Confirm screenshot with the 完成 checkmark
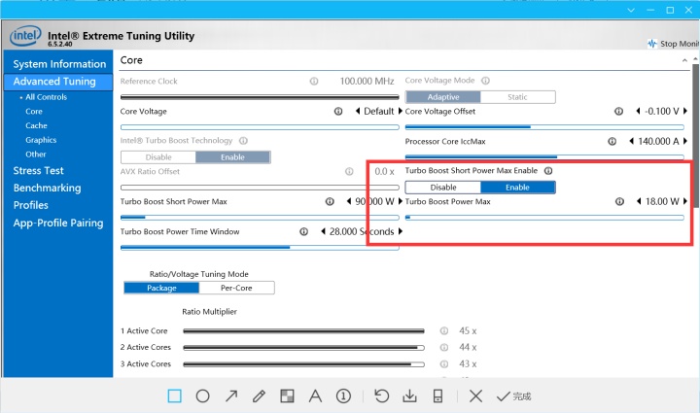 (513, 396)
